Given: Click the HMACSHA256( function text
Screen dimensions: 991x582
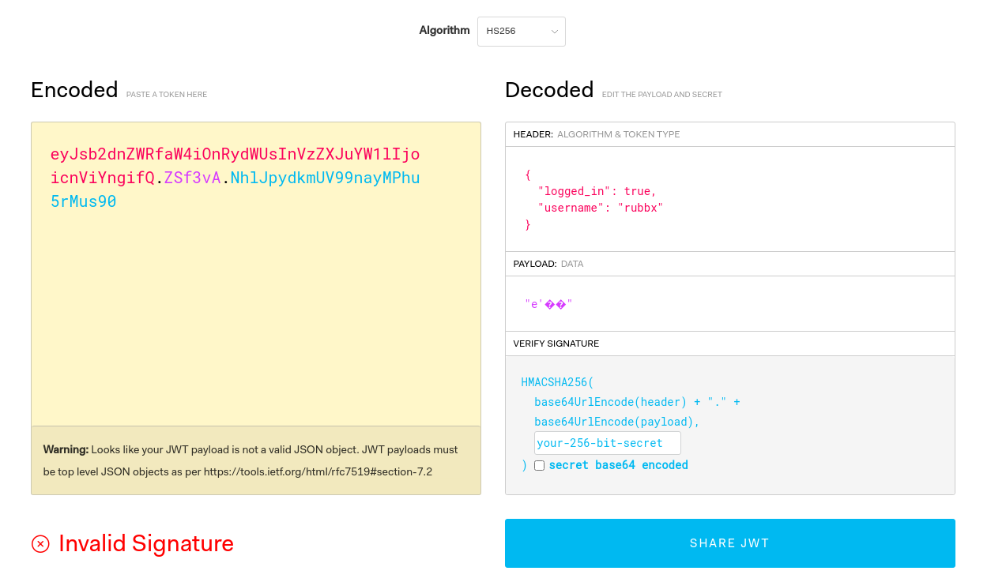Looking at the screenshot, I should click(557, 382).
